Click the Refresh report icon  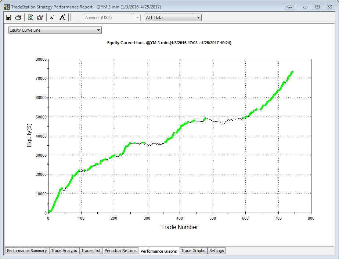click(x=31, y=17)
